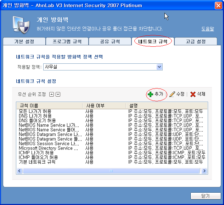Select the DNS 나가기 허용 rule
The height and width of the screenshot is (205, 224).
pyautogui.click(x=35, y=116)
